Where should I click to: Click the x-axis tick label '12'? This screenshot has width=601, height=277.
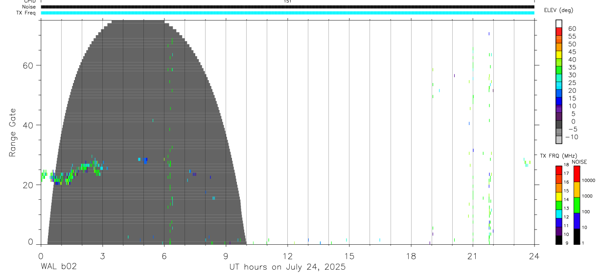click(287, 256)
